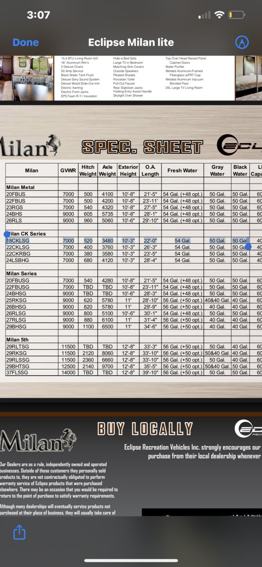Select the Gray Water column header
262x567 pixels.
[x=218, y=170]
